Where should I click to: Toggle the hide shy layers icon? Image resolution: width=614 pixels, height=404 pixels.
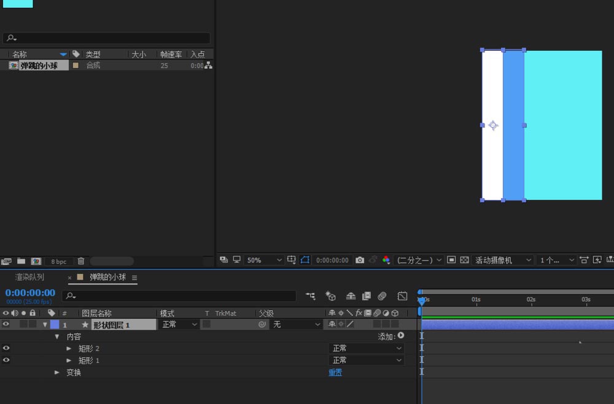351,296
